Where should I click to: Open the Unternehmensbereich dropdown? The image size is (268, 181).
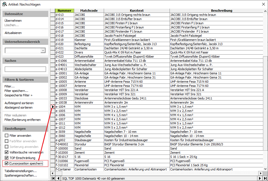[x=43, y=50]
